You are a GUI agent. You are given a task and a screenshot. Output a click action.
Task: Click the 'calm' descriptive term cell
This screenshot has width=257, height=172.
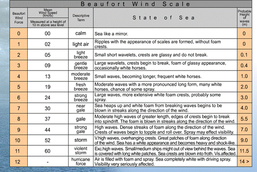click(81, 33)
